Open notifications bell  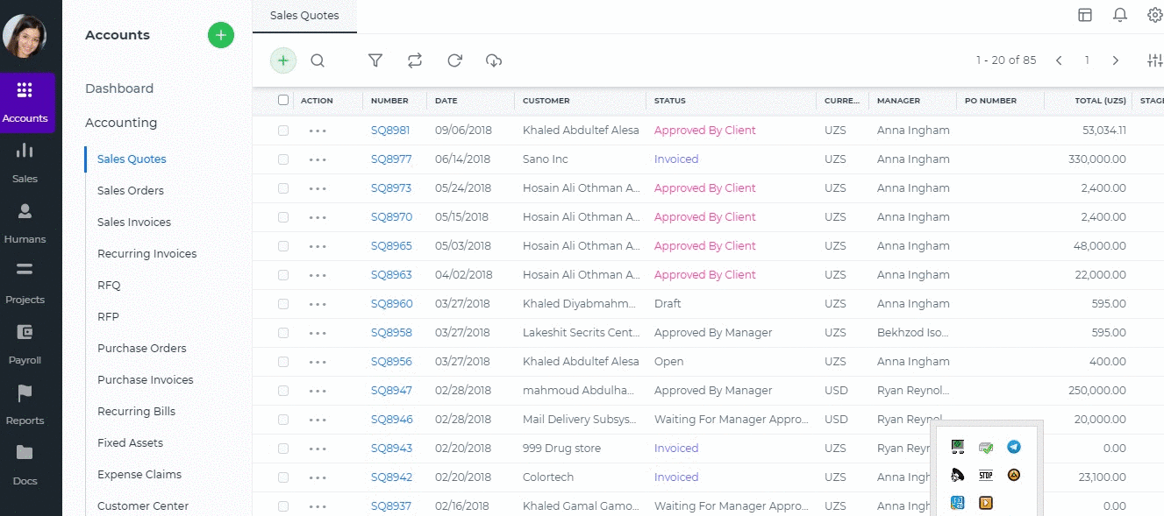pyautogui.click(x=1120, y=15)
